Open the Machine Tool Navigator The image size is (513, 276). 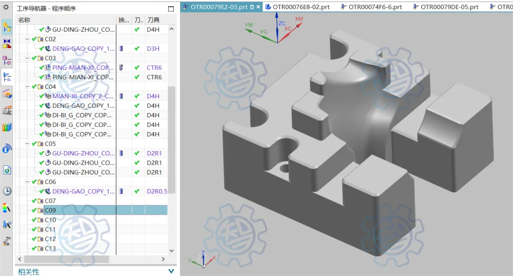[x=7, y=111]
